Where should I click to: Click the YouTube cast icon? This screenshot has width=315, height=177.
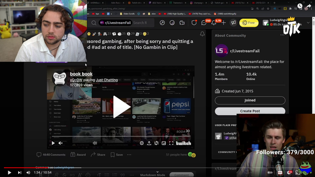pyautogui.click(x=297, y=173)
